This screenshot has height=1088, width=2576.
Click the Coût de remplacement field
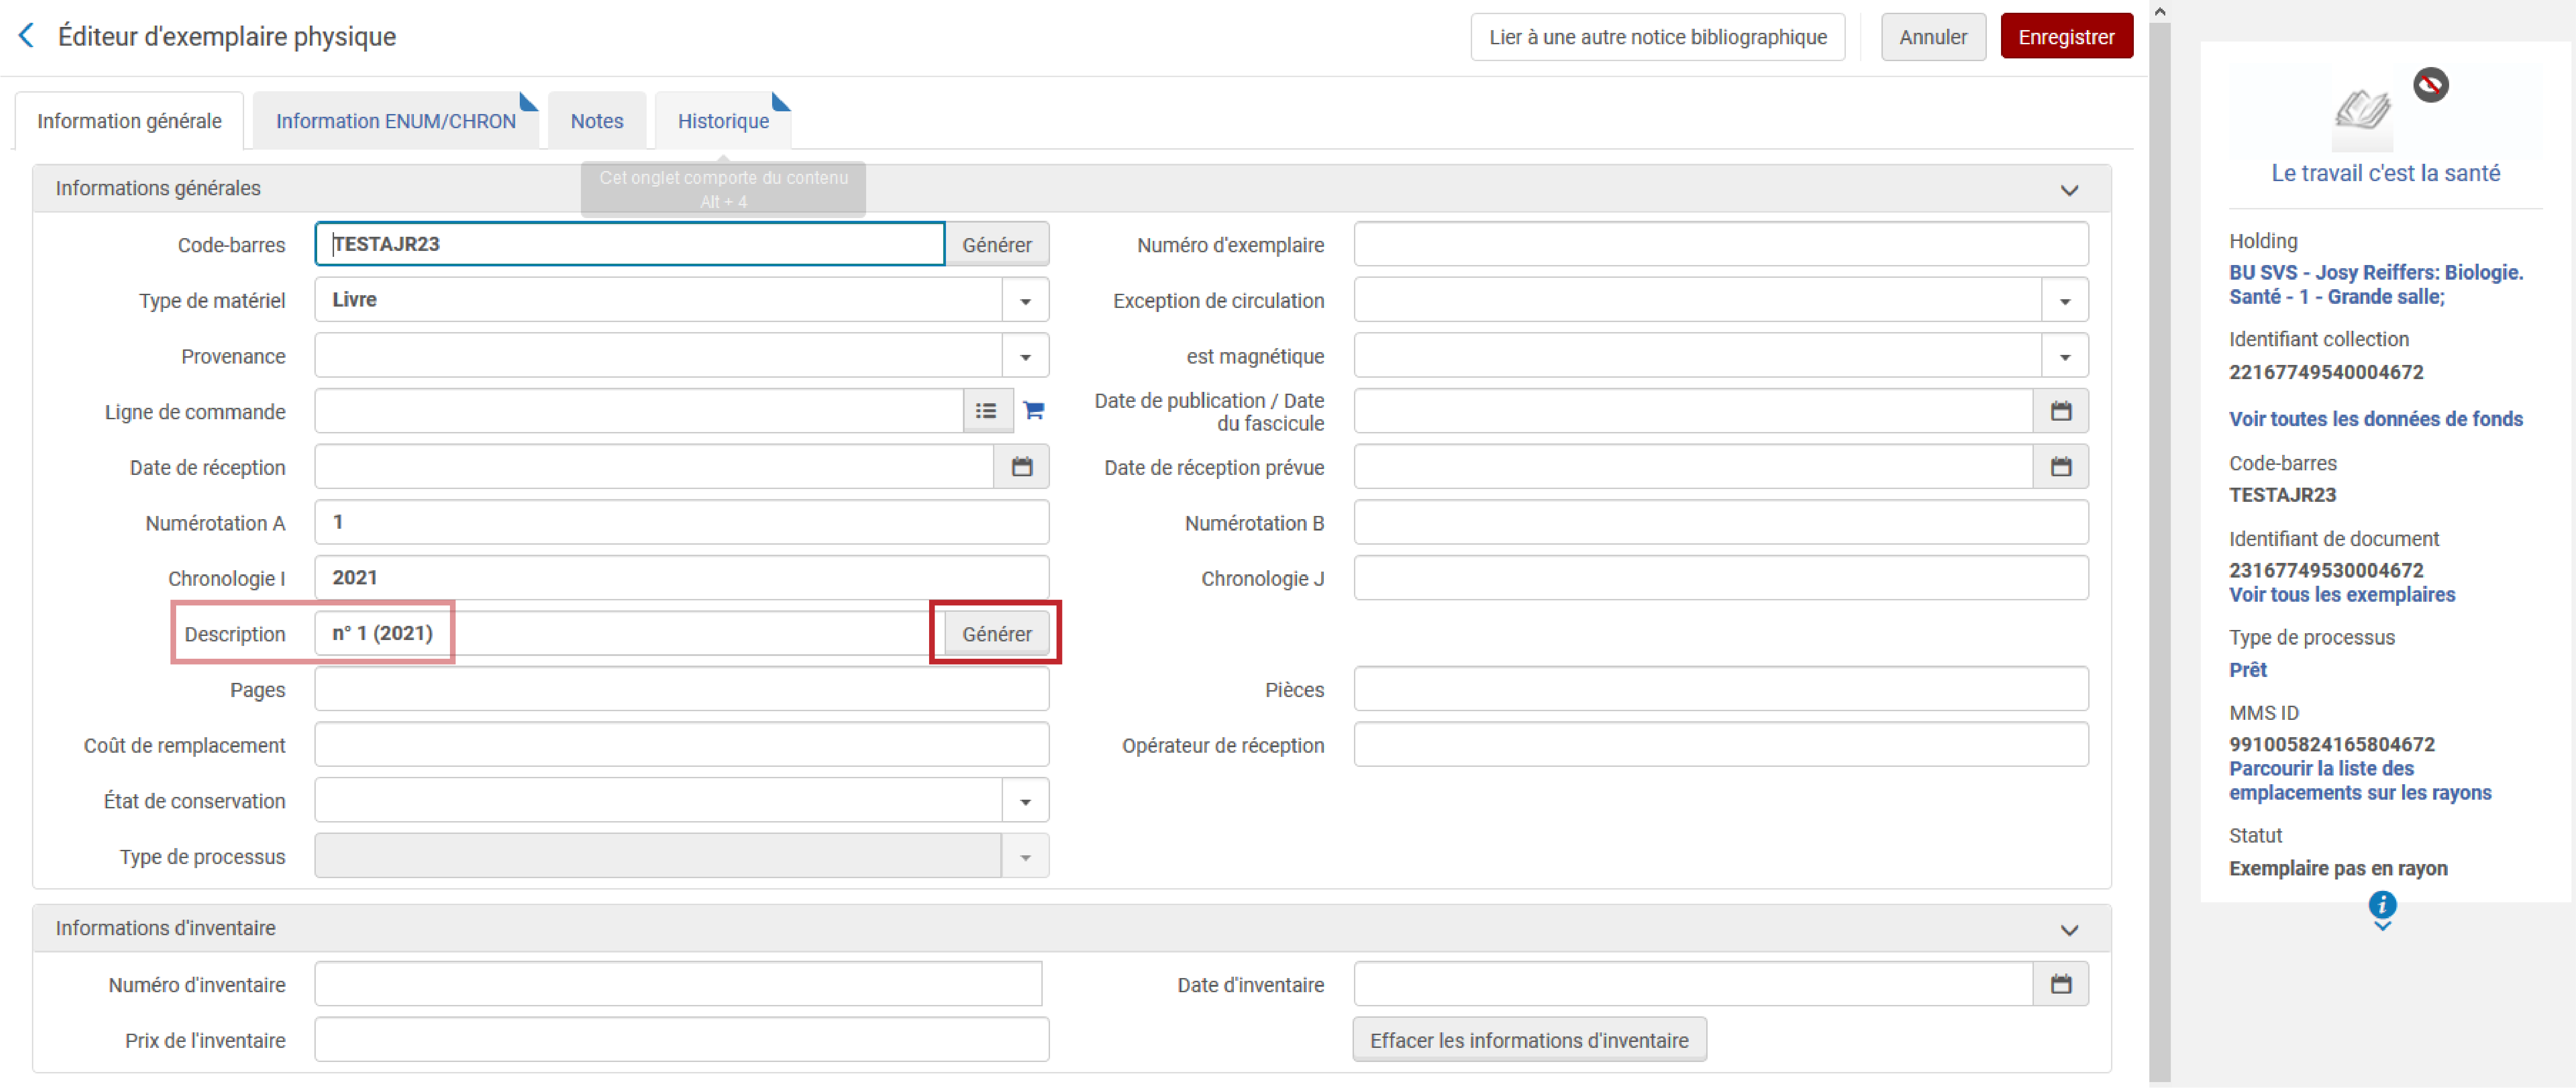pyautogui.click(x=682, y=745)
